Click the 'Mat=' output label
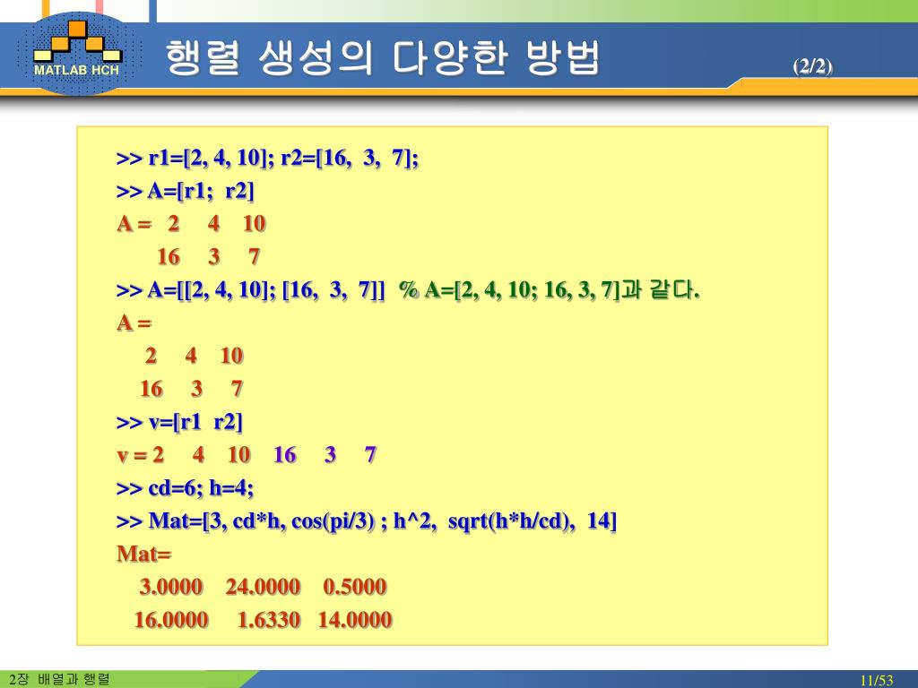 143,554
